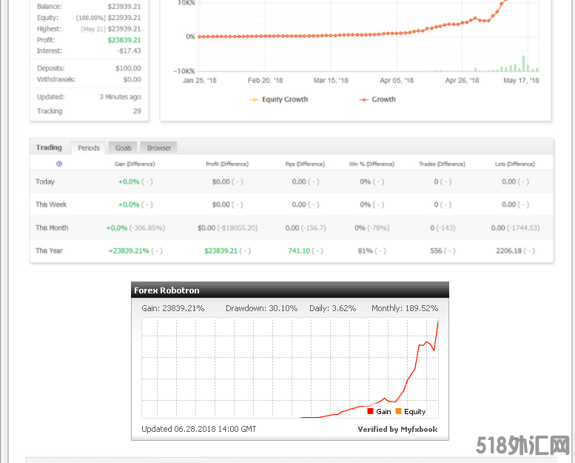Click This Month gain difference -306.85%

click(x=147, y=228)
